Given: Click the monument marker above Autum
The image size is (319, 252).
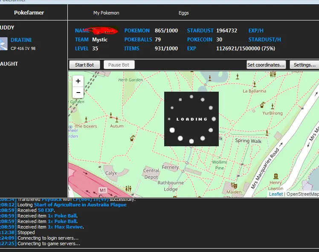Looking at the screenshot, I should [x=111, y=115].
